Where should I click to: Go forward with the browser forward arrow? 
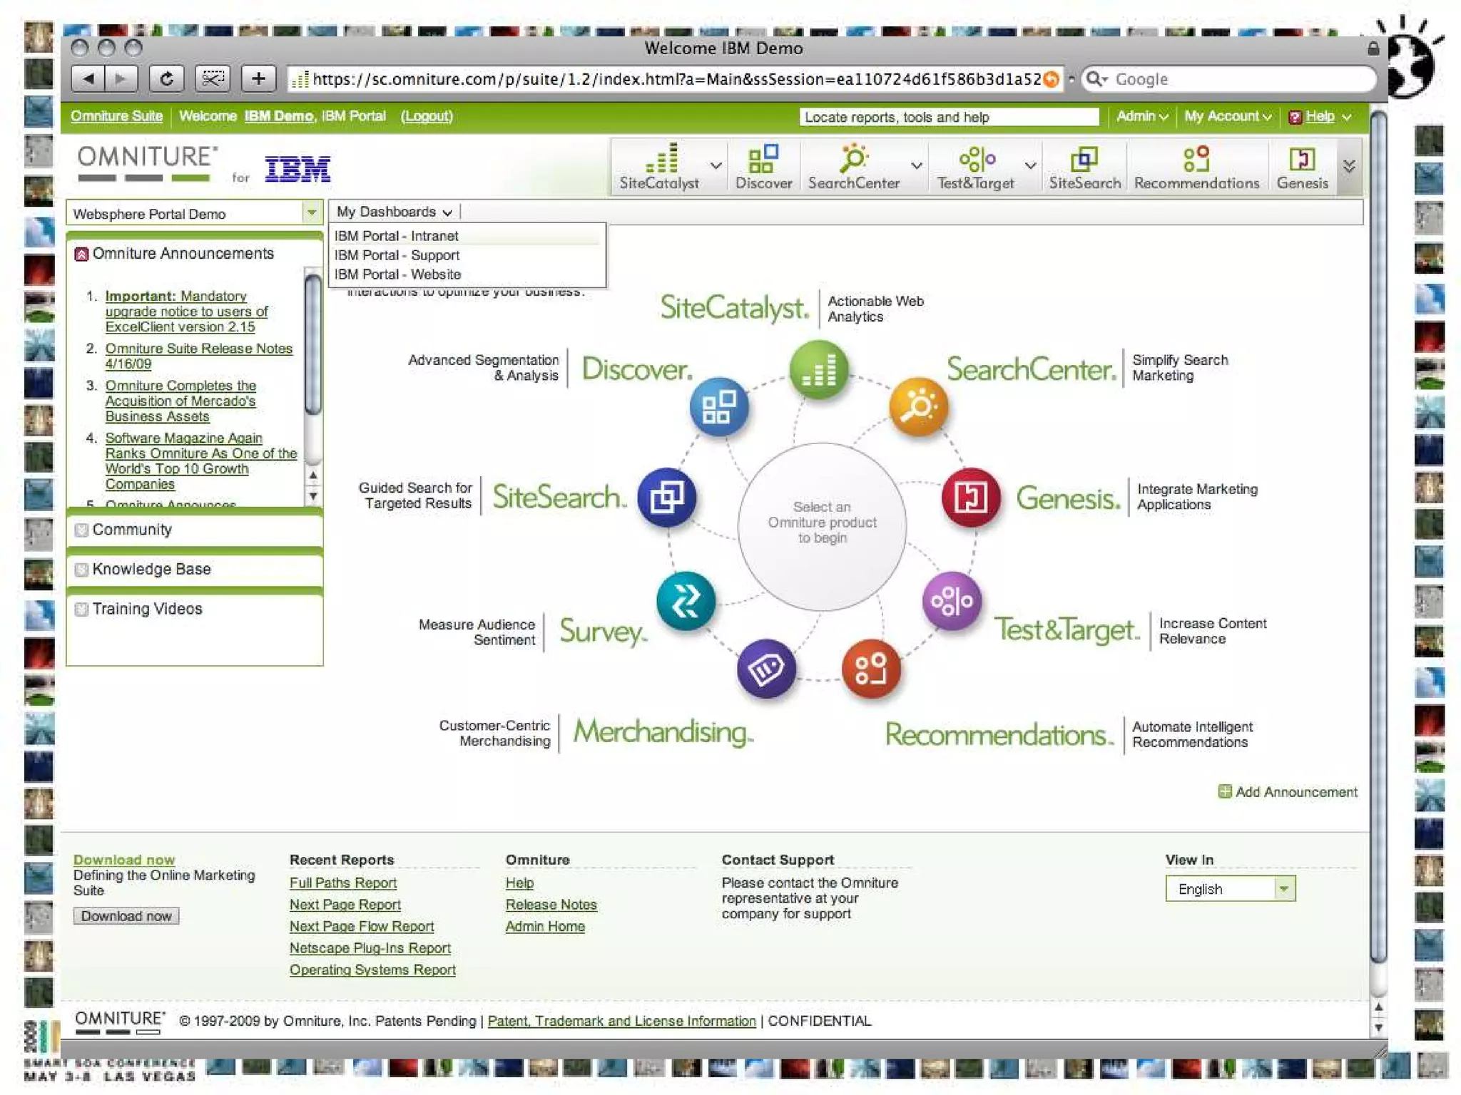[121, 78]
